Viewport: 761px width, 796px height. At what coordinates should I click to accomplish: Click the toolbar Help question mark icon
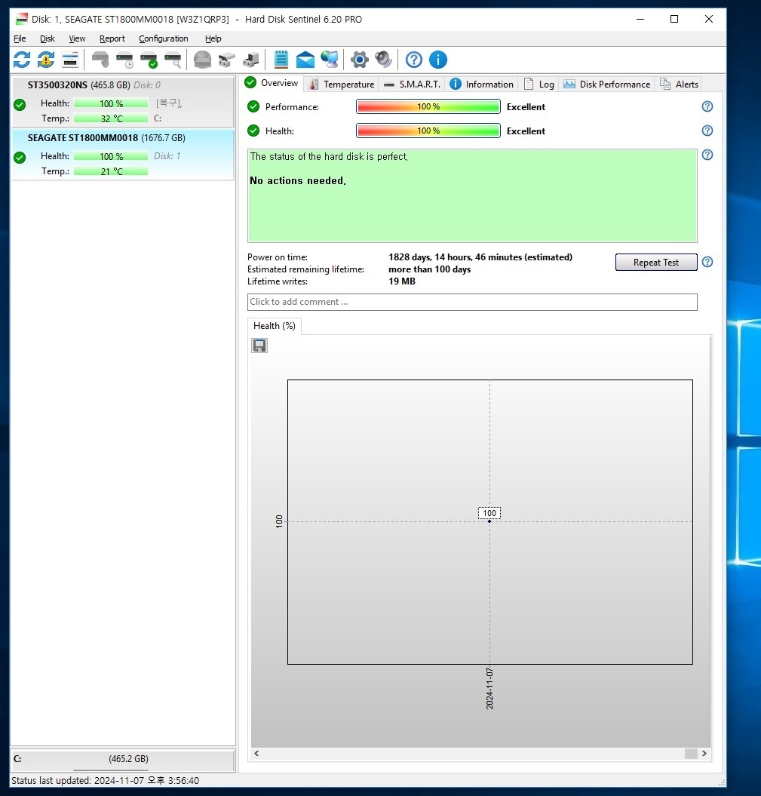413,60
